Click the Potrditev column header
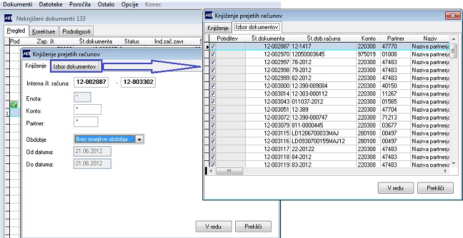This screenshot has width=463, height=238. click(x=227, y=38)
